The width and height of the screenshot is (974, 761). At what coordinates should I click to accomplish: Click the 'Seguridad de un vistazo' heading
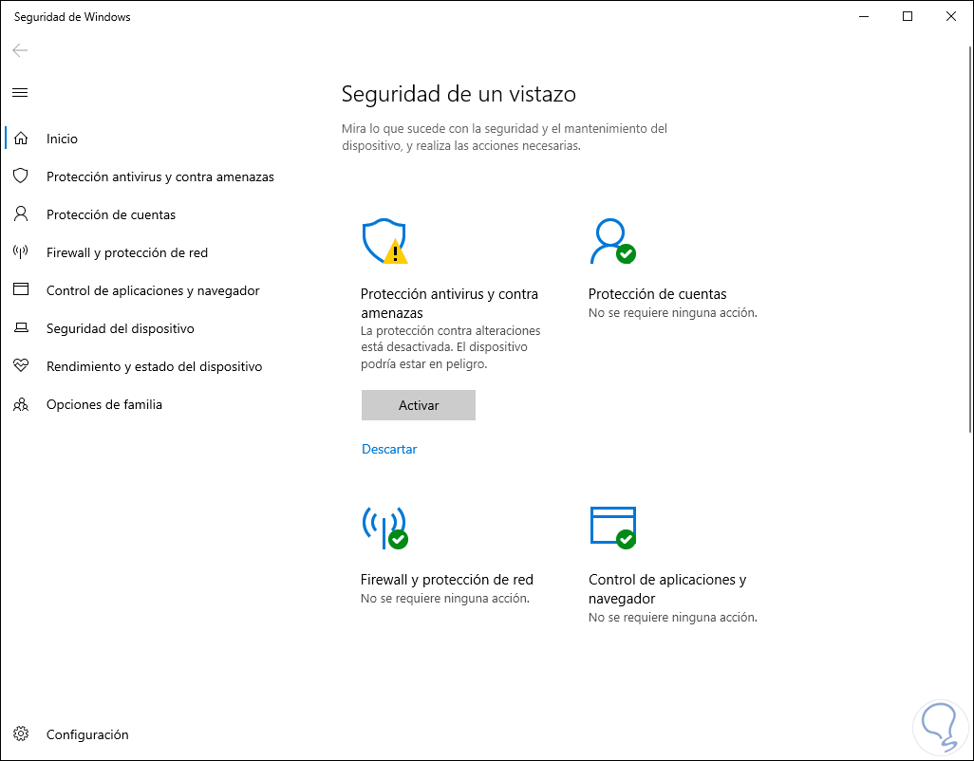pos(459,94)
